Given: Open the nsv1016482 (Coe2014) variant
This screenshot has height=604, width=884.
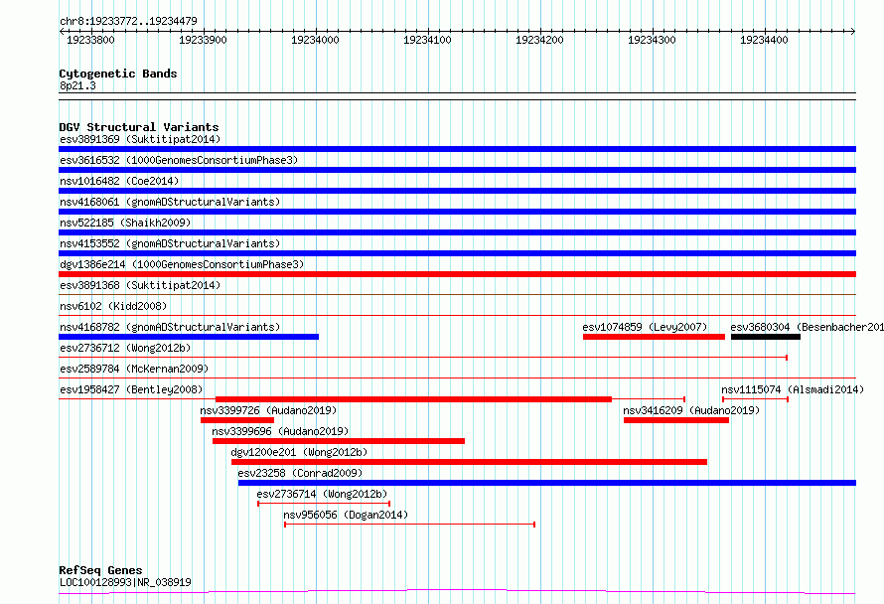Looking at the screenshot, I should (x=119, y=181).
